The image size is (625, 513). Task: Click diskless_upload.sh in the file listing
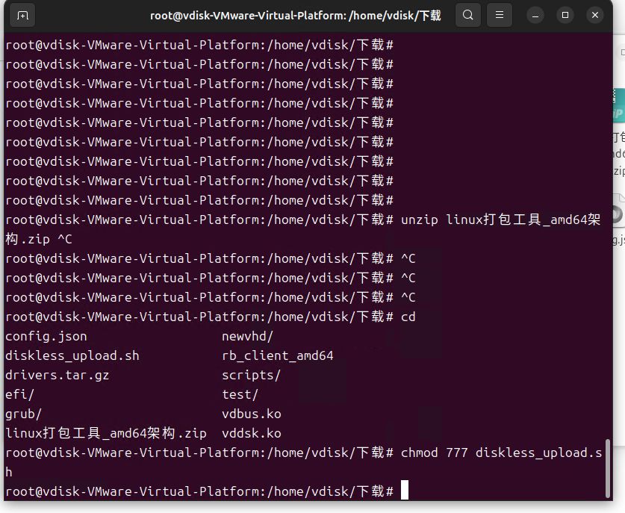72,355
